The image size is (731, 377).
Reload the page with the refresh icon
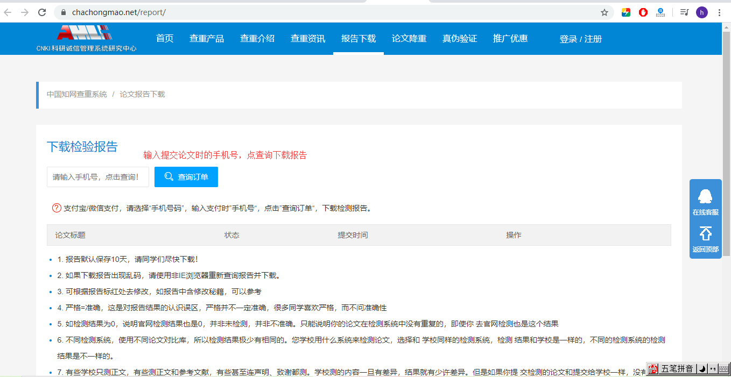(x=42, y=12)
